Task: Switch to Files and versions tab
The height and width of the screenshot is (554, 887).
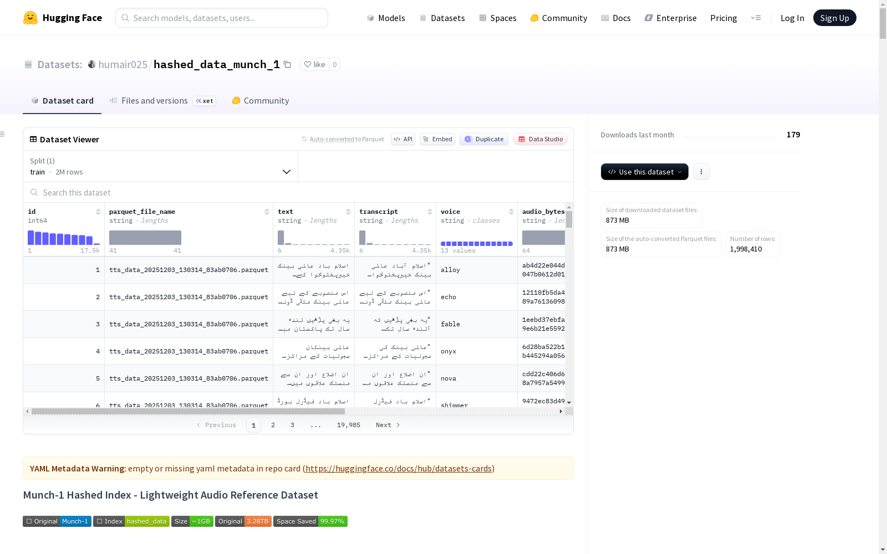Action: point(162,100)
